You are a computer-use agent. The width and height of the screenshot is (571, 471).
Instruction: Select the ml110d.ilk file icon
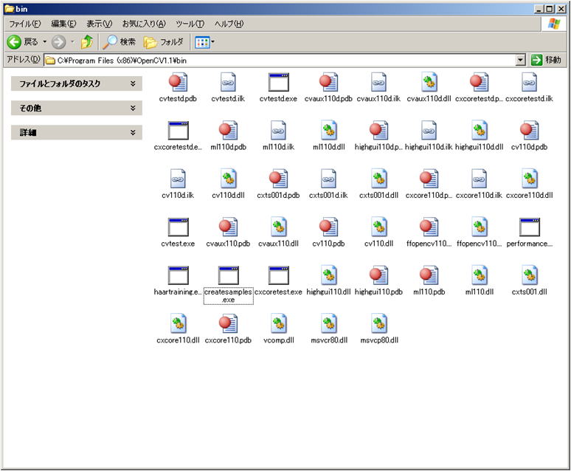[x=278, y=131]
